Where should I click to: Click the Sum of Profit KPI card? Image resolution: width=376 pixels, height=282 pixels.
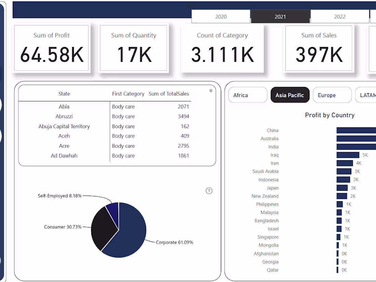tap(51, 48)
